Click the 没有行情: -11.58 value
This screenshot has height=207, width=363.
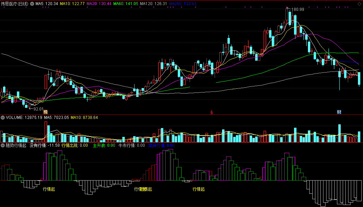pyautogui.click(x=45, y=145)
